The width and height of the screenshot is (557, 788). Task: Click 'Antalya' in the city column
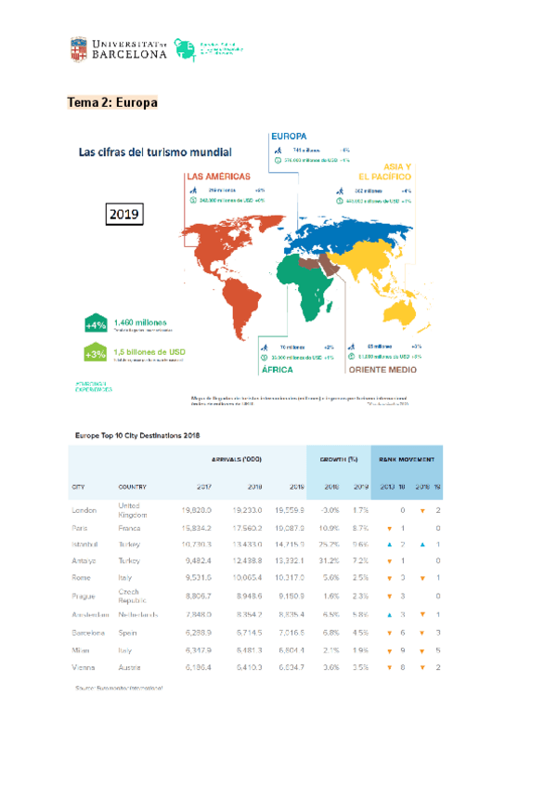84,561
